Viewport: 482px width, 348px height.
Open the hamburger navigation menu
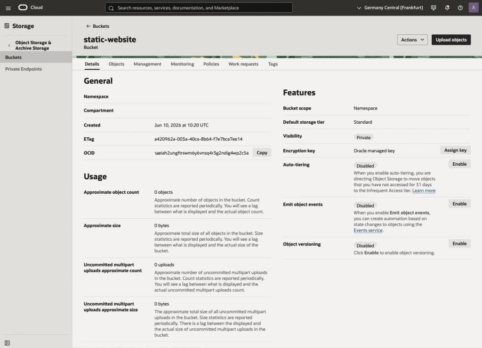[8, 8]
